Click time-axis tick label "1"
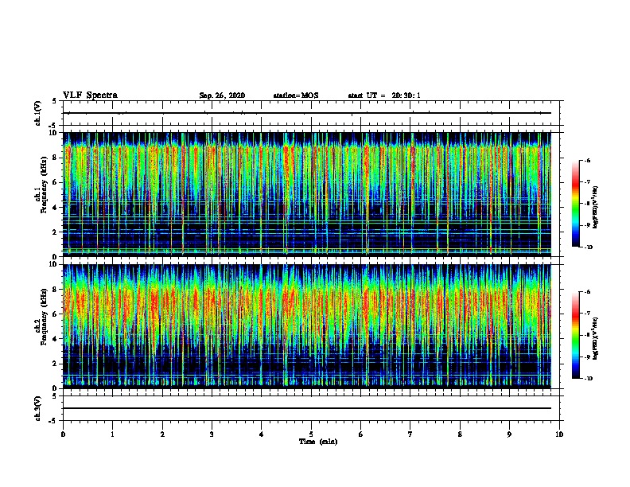The height and width of the screenshot is (487, 630). tap(112, 434)
